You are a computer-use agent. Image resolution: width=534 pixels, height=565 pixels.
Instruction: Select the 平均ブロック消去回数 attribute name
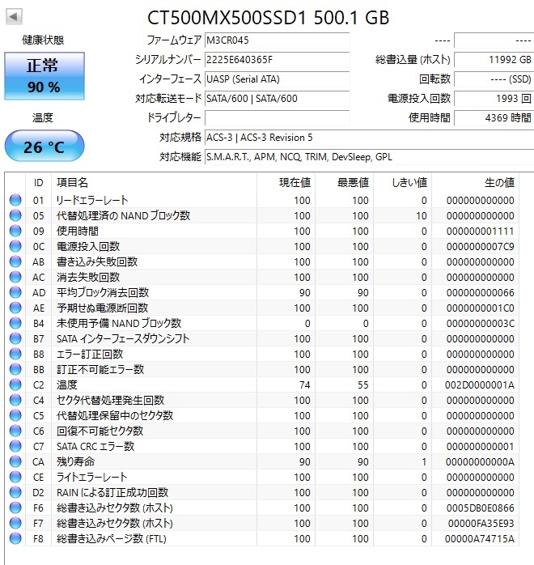click(x=103, y=292)
